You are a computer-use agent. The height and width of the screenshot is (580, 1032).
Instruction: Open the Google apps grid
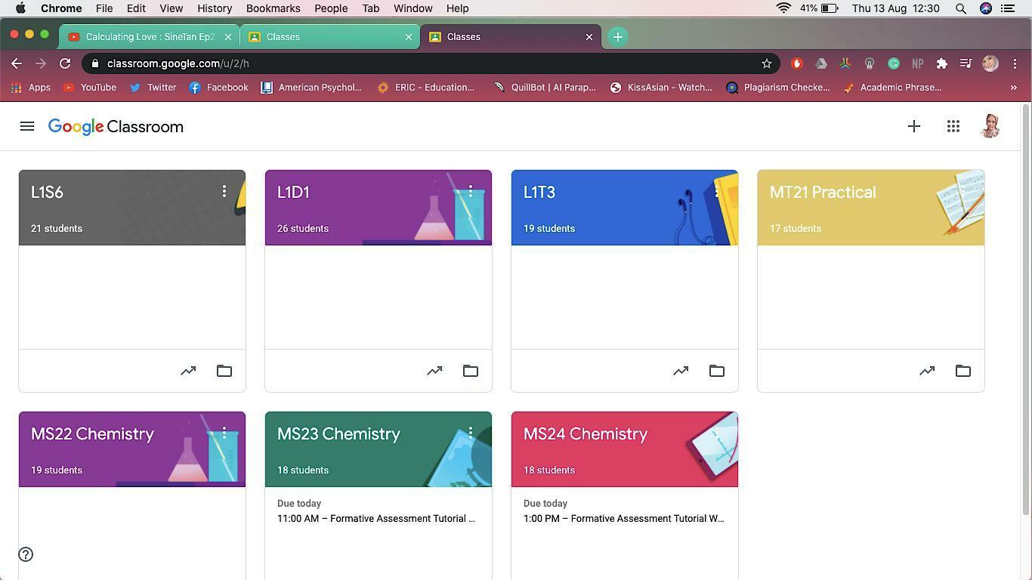953,127
